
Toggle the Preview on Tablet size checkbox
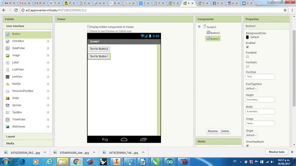[x=88, y=31]
